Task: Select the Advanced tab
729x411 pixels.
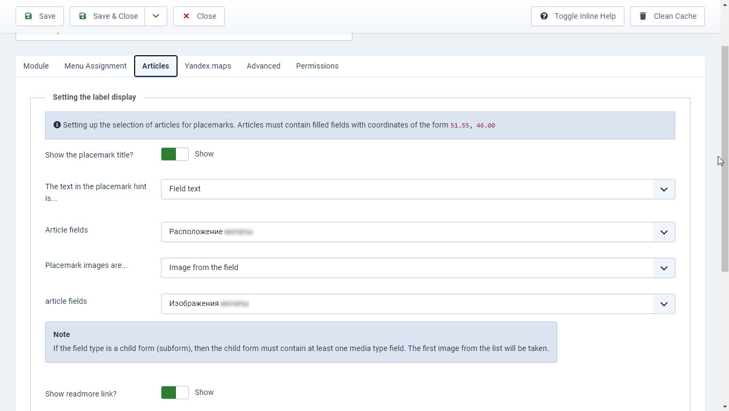Action: coord(263,66)
